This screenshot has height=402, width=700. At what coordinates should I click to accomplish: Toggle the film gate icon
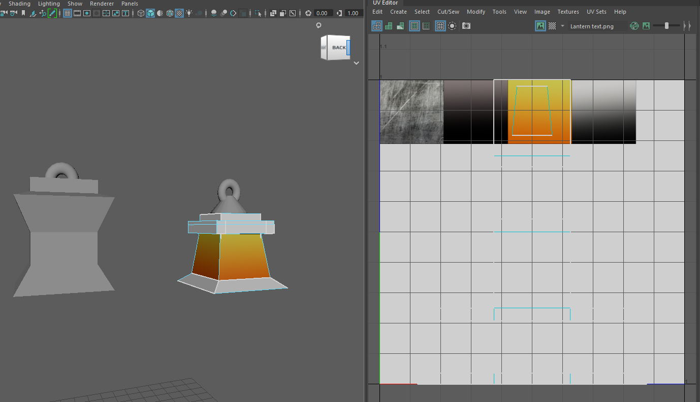tap(77, 13)
